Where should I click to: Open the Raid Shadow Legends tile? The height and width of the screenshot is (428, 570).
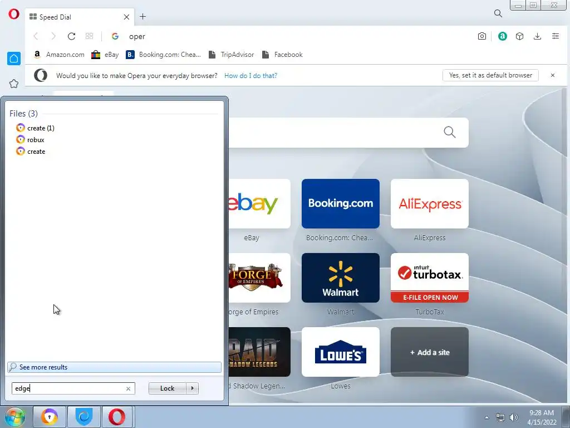259,352
